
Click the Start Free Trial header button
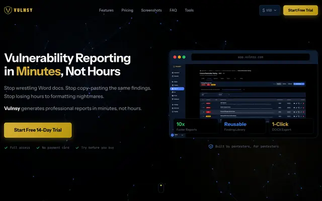coord(300,10)
